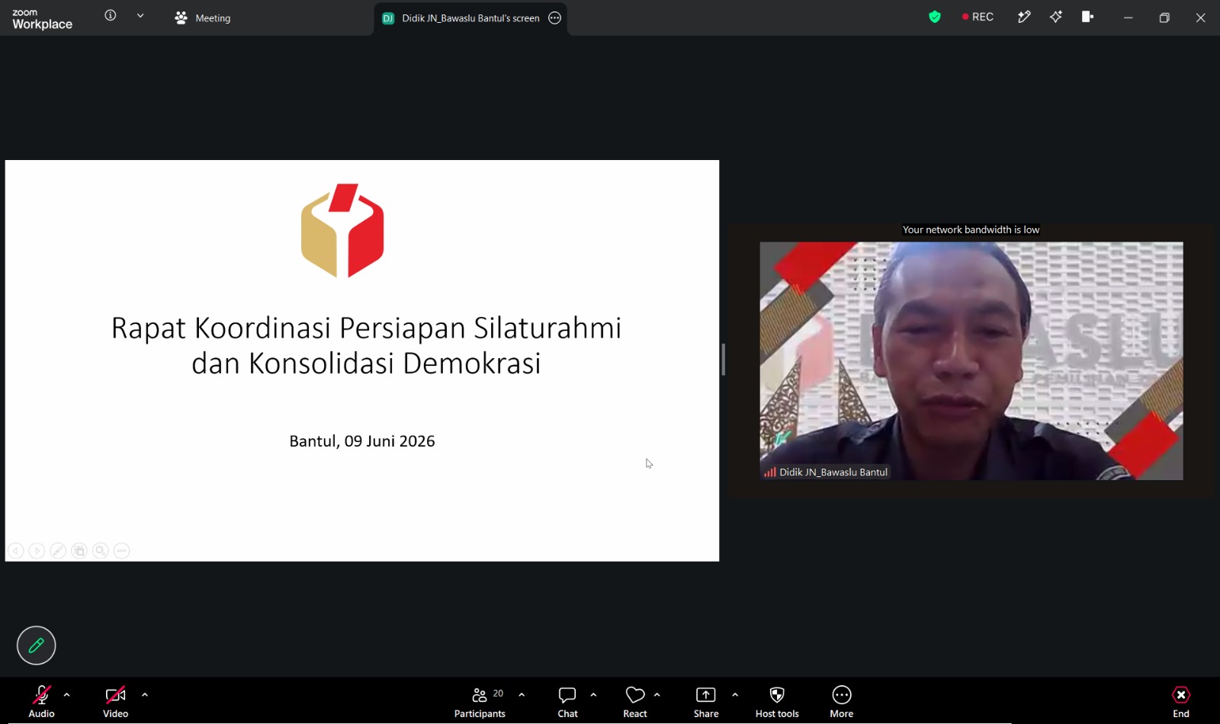Viewport: 1220px width, 724px height.
Task: Go to previous slide arrow control
Action: coord(15,550)
